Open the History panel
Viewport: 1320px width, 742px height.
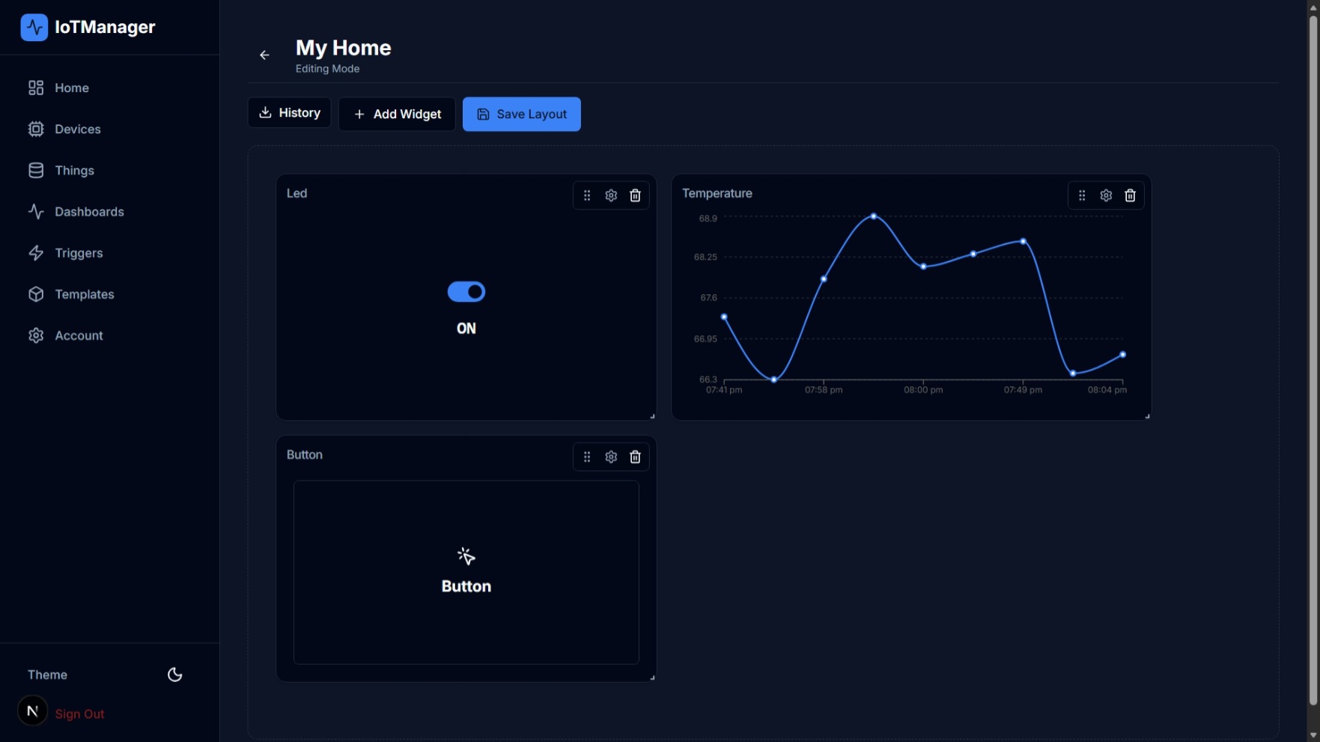[289, 112]
